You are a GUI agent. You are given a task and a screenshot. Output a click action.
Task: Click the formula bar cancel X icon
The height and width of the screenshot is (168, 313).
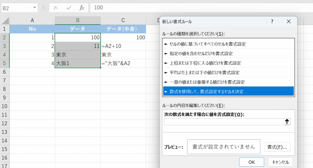click(56, 8)
